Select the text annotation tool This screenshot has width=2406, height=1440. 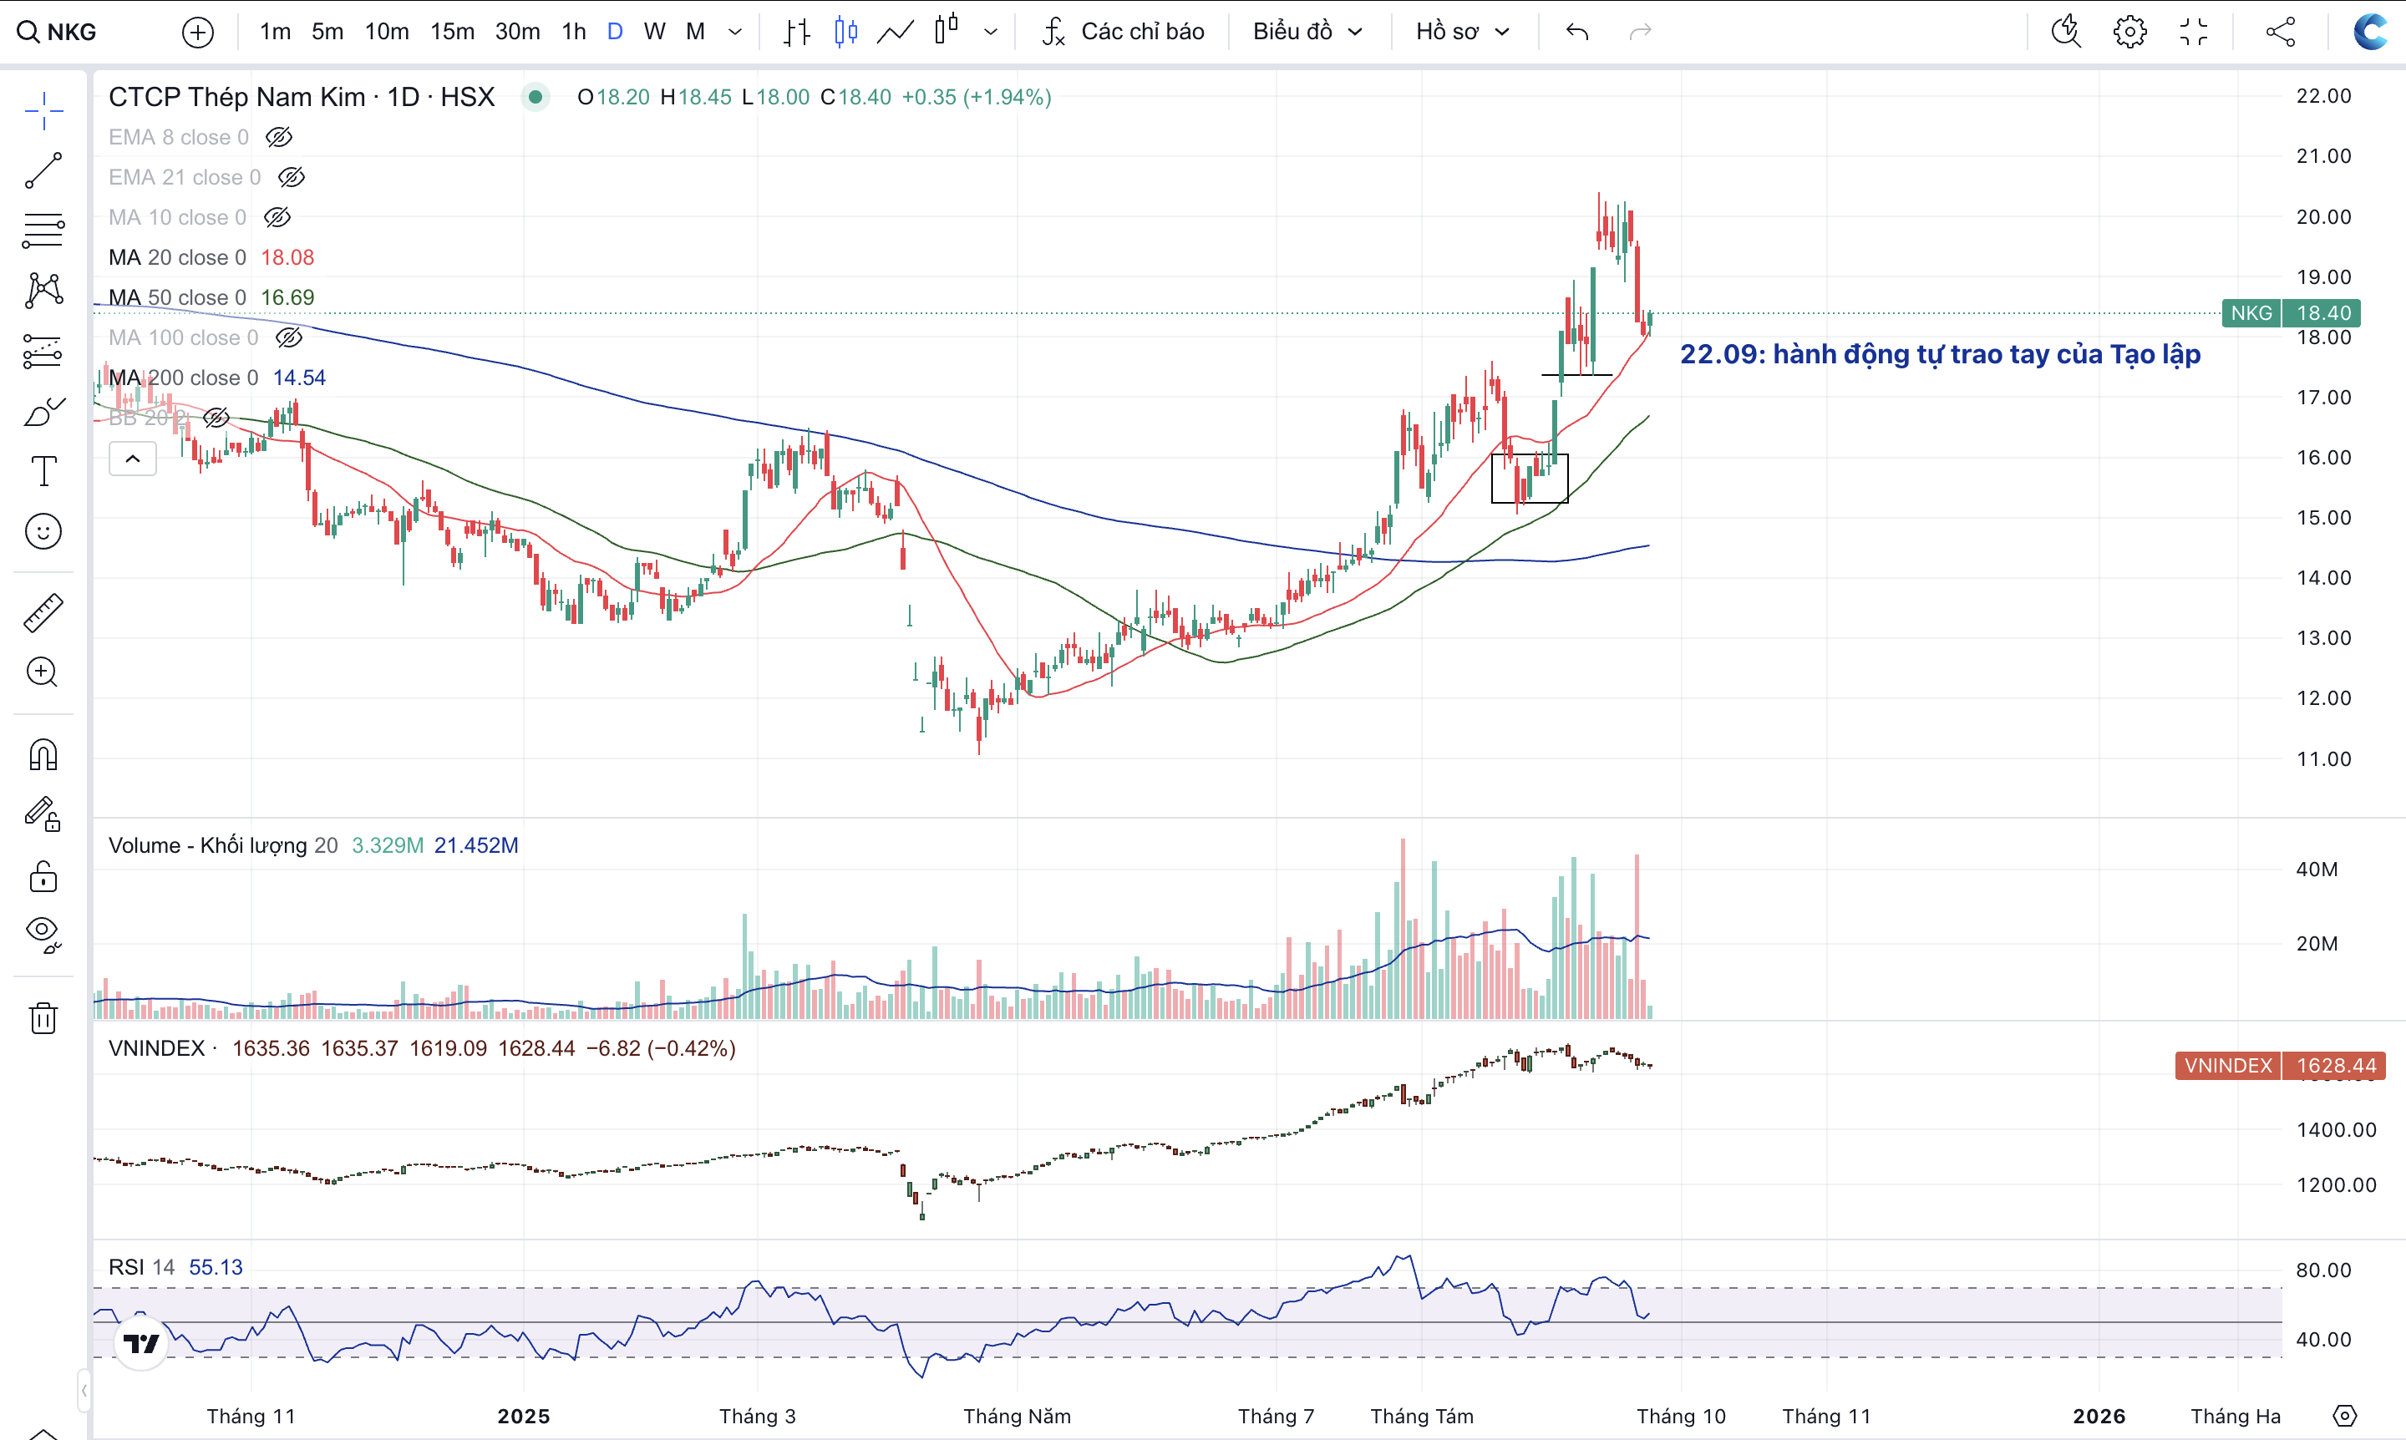click(x=43, y=472)
